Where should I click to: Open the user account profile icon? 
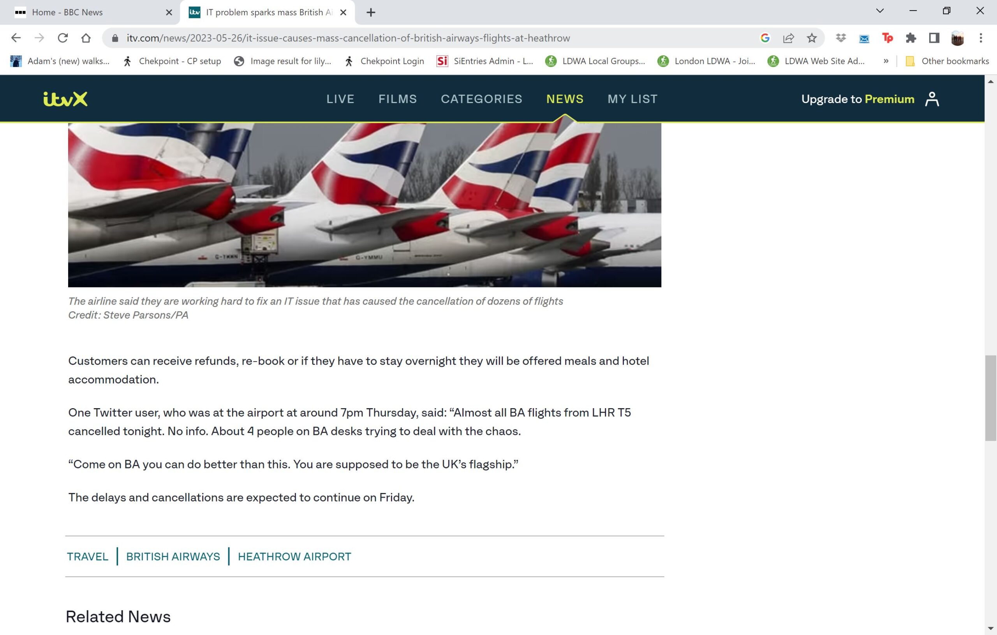[x=932, y=99]
